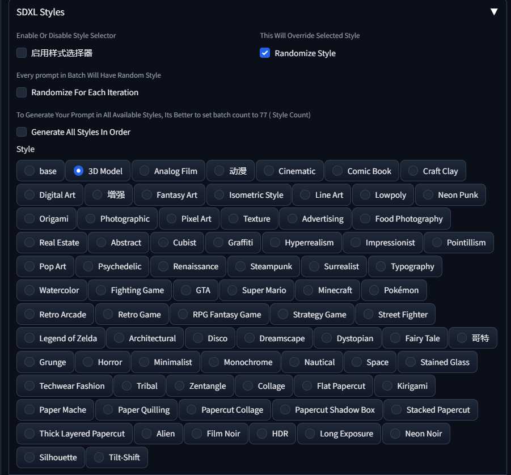
Task: Tick Generate All Styles In Order
Action: coord(22,132)
